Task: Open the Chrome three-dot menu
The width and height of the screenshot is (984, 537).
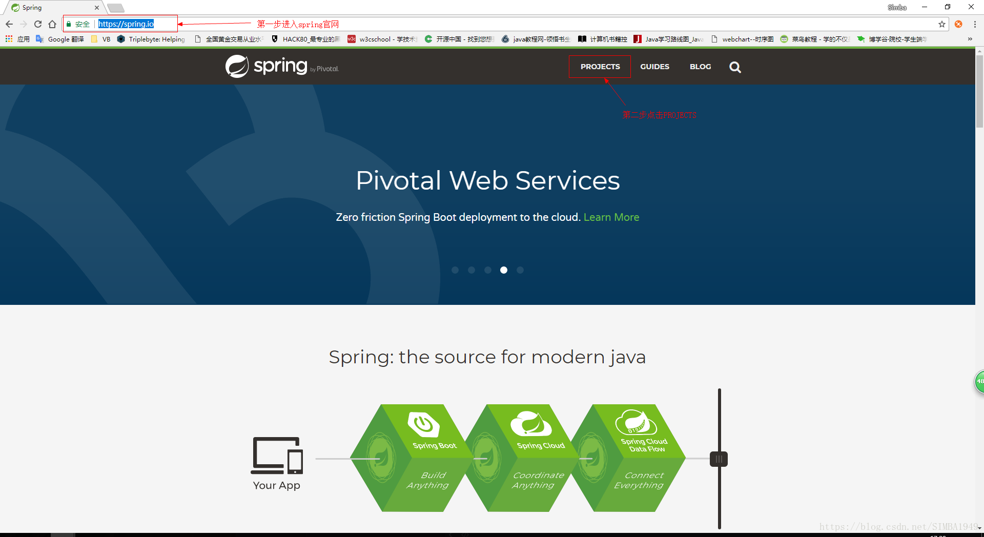Action: [x=975, y=24]
